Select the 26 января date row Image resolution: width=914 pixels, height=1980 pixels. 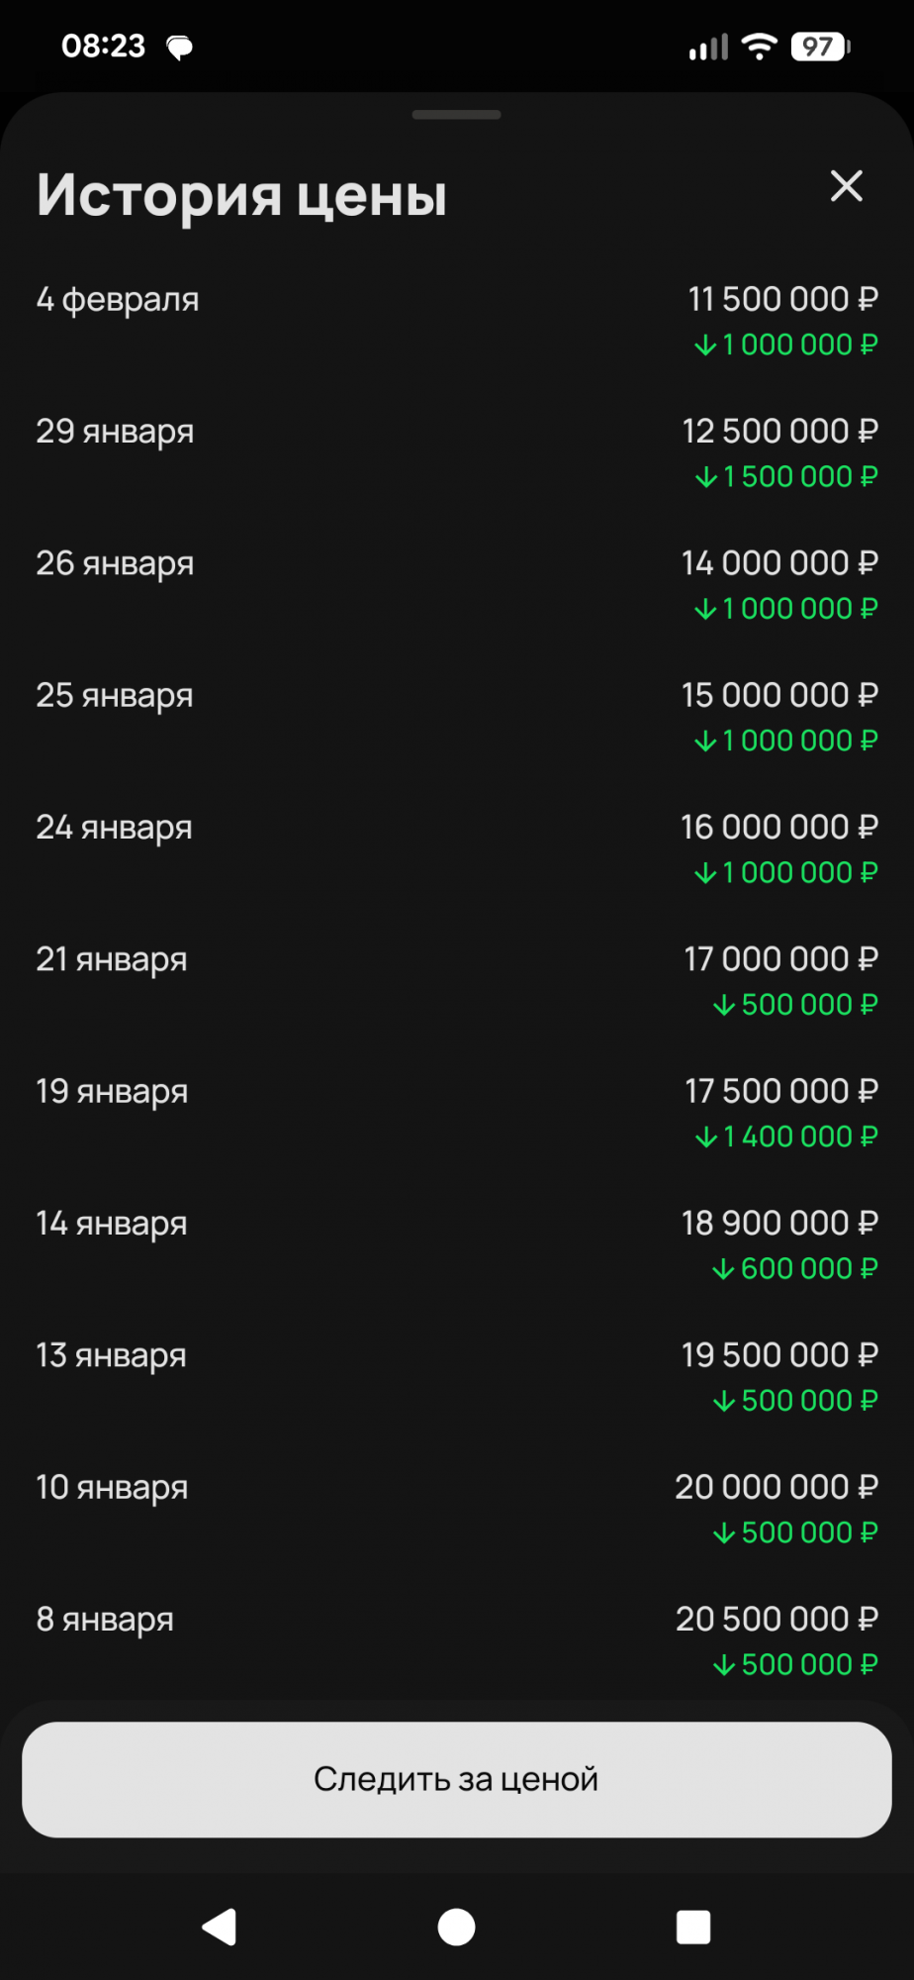pyautogui.click(x=115, y=563)
